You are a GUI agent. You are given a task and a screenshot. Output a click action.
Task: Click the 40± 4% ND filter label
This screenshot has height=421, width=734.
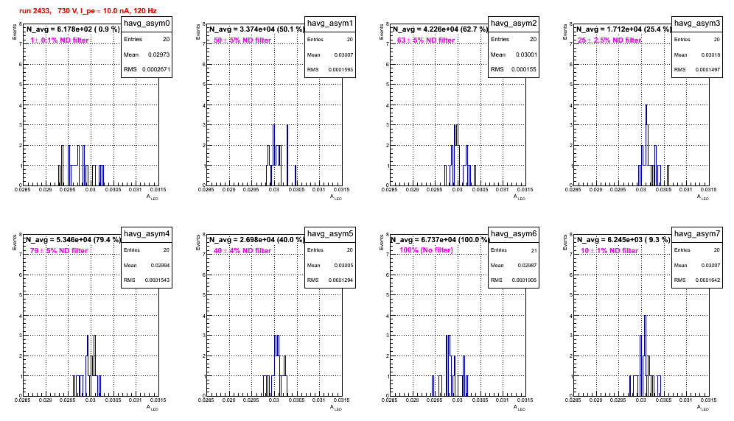click(x=242, y=251)
